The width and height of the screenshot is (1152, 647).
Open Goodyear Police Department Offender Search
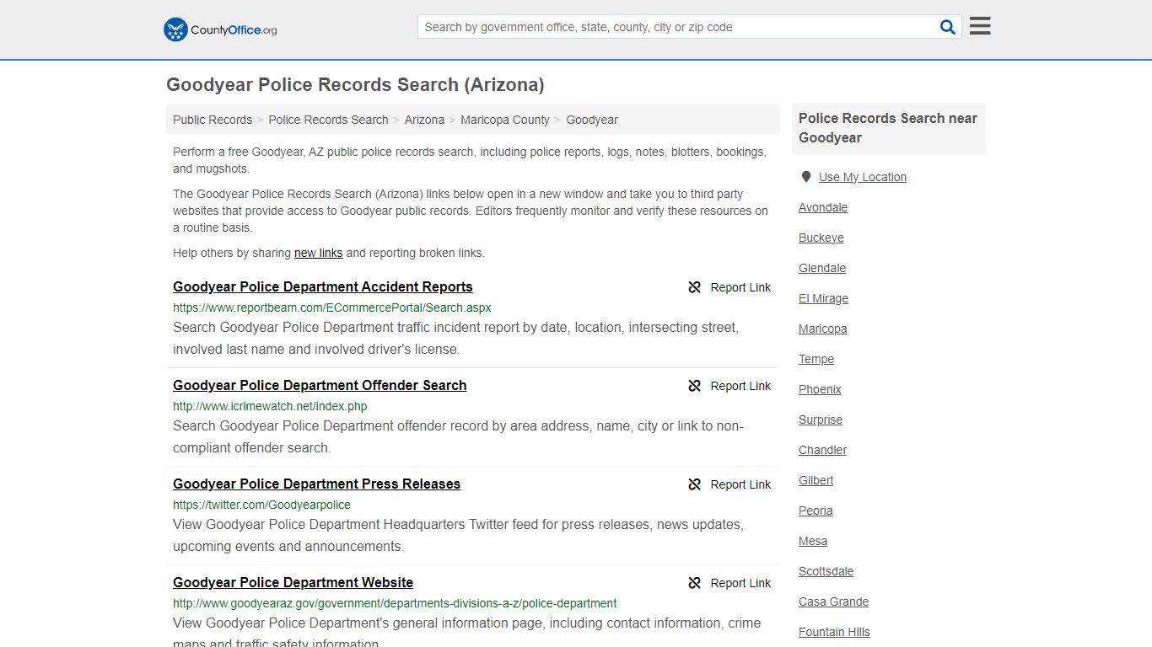pos(320,385)
